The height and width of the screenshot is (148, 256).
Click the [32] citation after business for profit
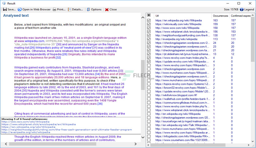[x=58, y=57]
